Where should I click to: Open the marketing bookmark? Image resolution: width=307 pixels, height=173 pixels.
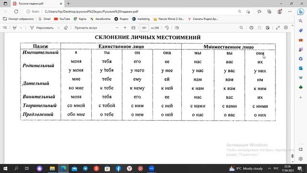point(141,19)
